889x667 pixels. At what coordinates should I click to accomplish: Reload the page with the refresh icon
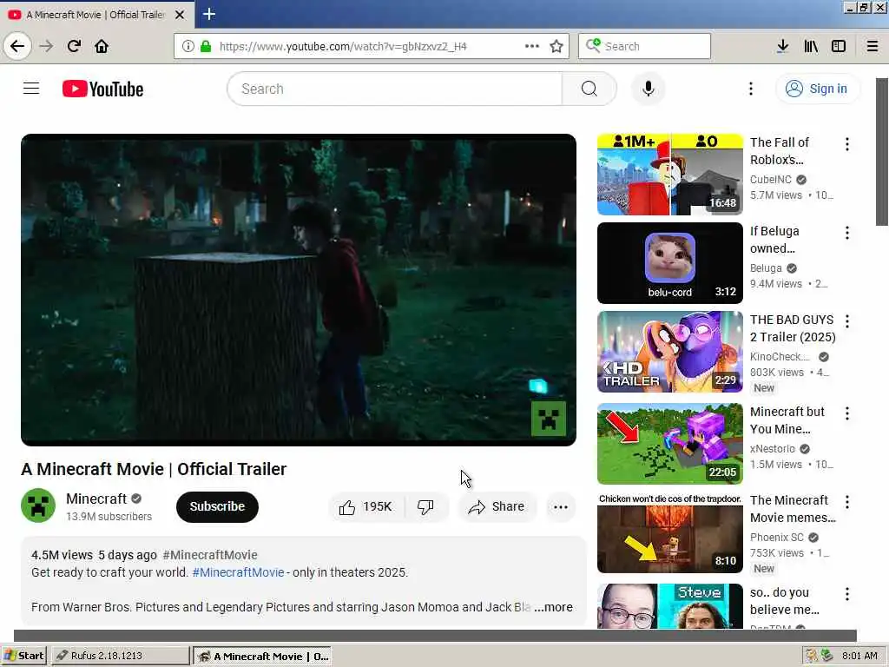tap(74, 46)
